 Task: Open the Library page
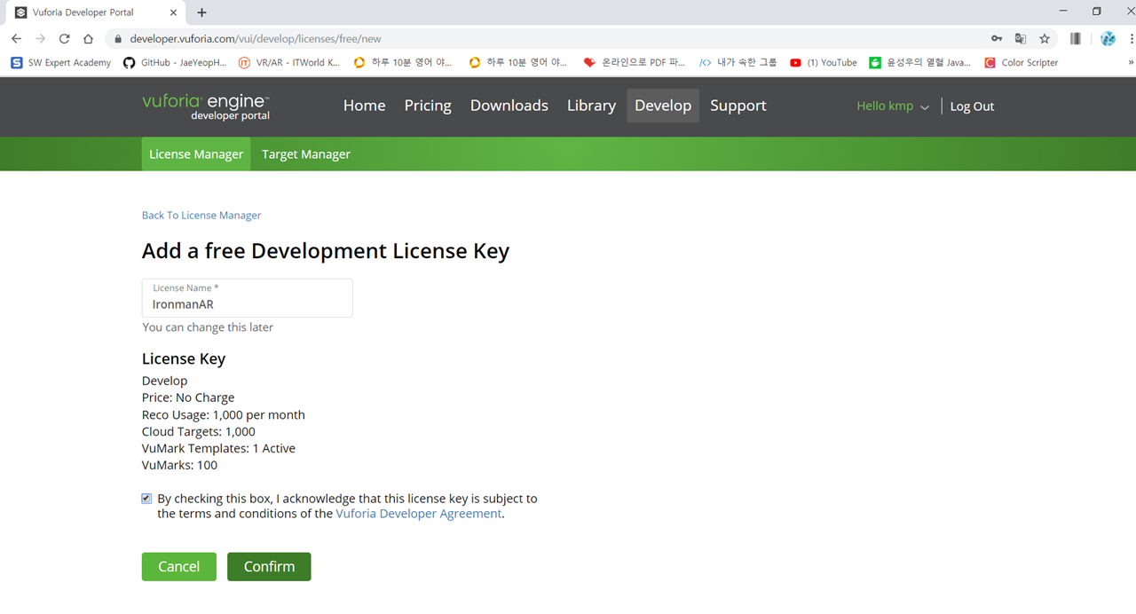pos(591,106)
